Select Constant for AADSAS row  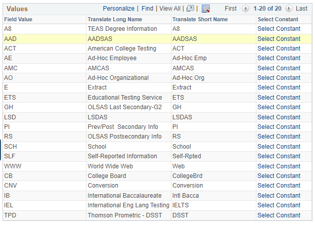pos(279,39)
